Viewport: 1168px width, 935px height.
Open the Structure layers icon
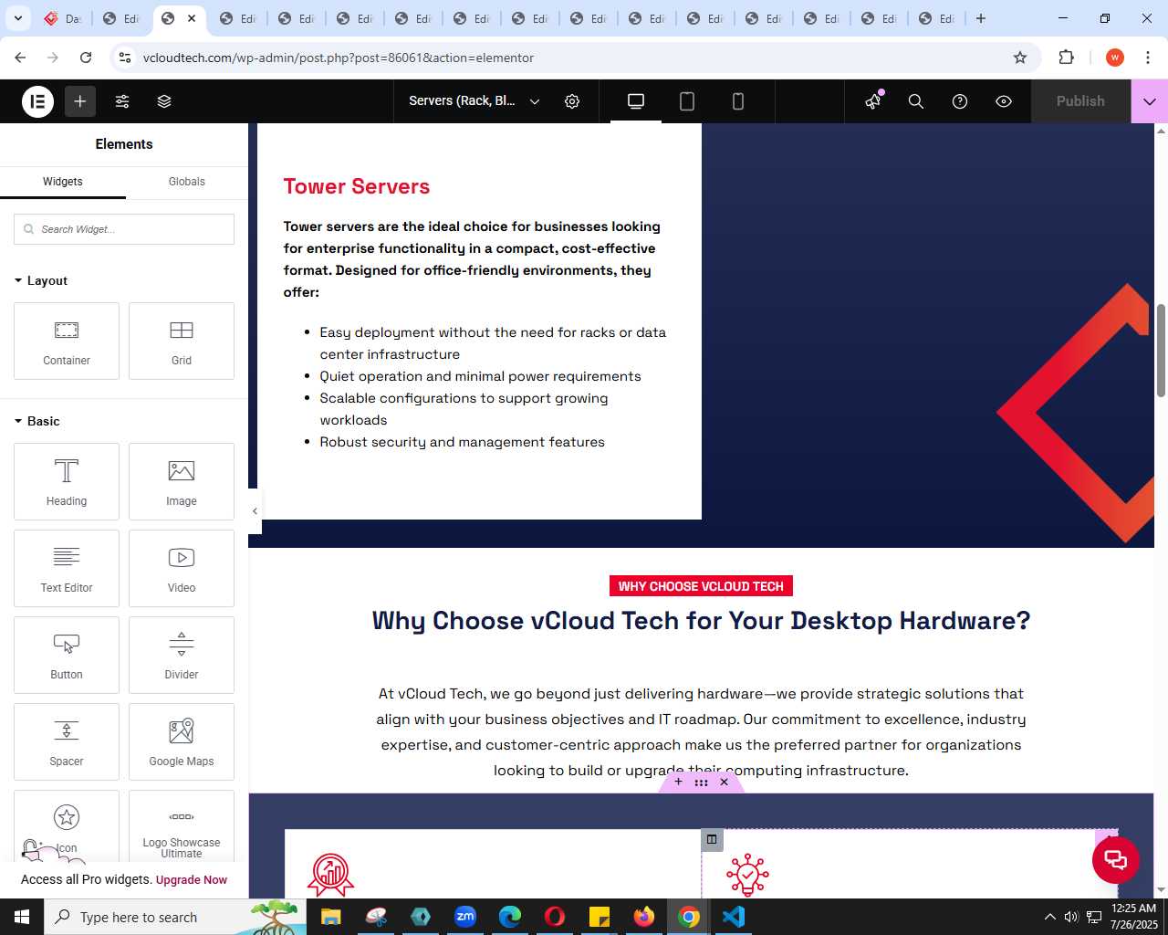tap(164, 101)
